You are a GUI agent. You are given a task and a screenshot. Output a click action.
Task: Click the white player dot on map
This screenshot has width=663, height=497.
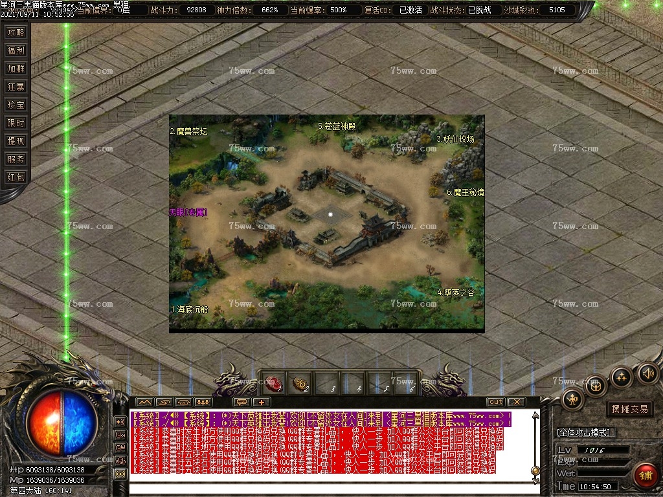[331, 215]
